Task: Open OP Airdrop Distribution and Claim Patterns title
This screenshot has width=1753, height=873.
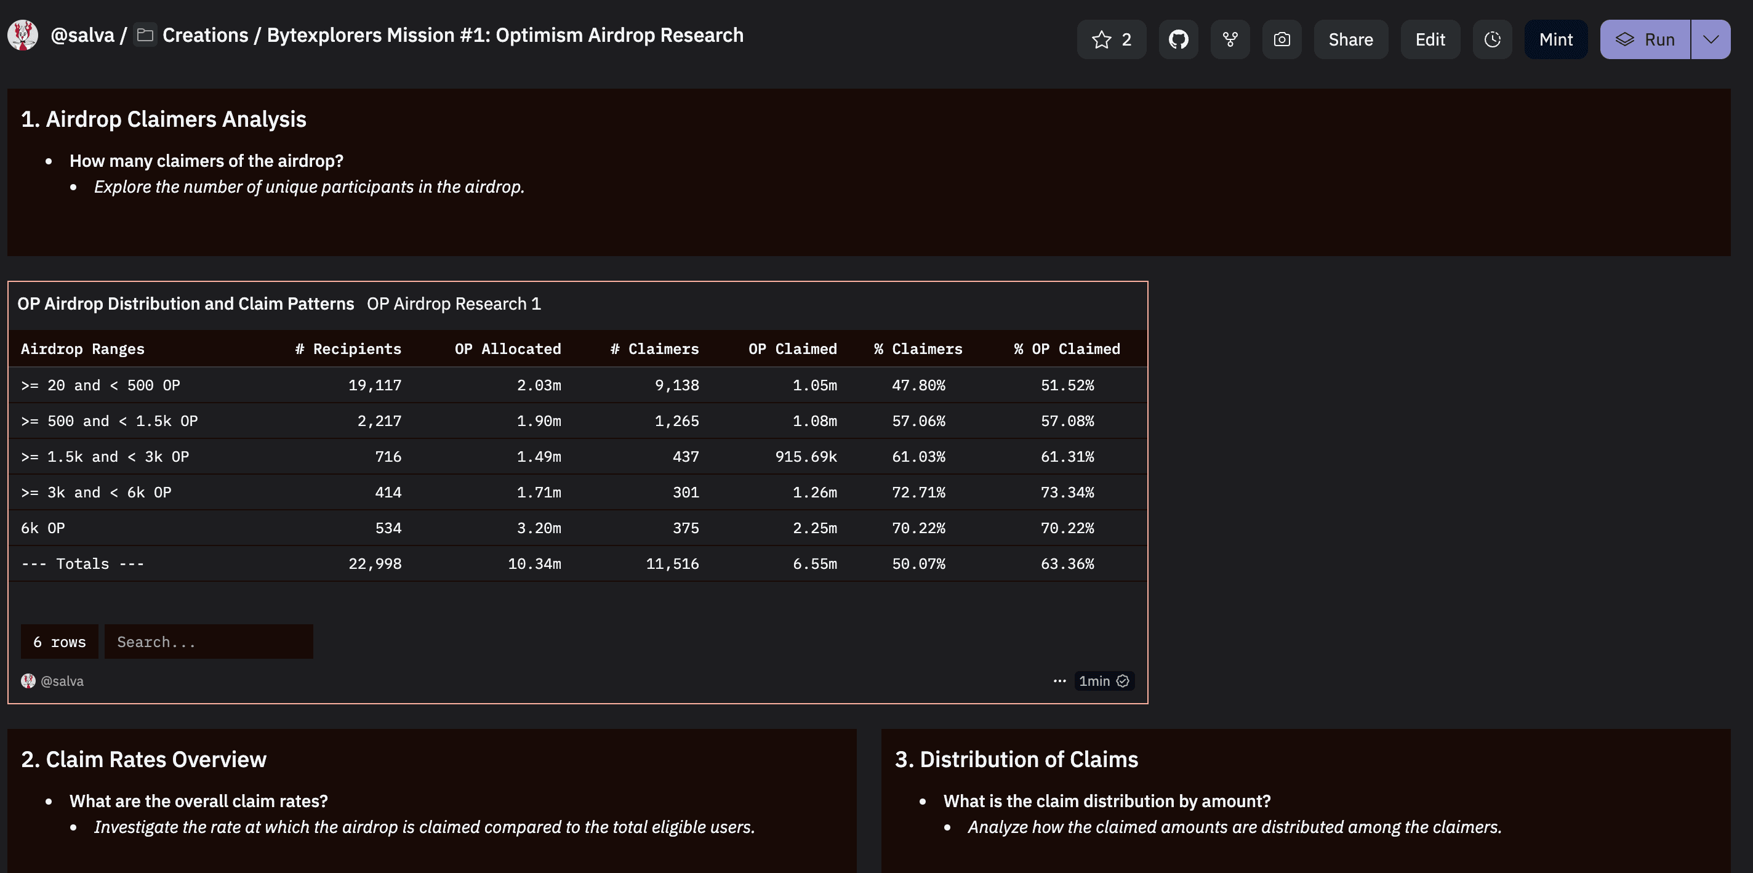Action: pyautogui.click(x=186, y=304)
